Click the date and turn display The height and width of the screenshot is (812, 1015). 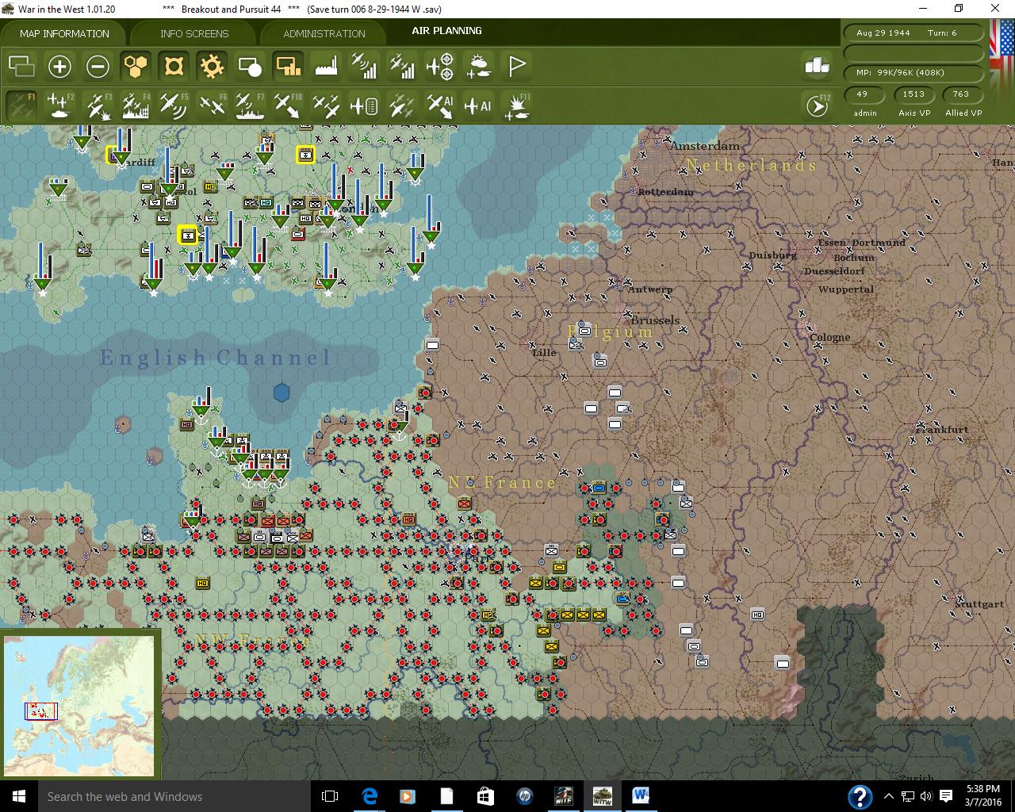913,33
